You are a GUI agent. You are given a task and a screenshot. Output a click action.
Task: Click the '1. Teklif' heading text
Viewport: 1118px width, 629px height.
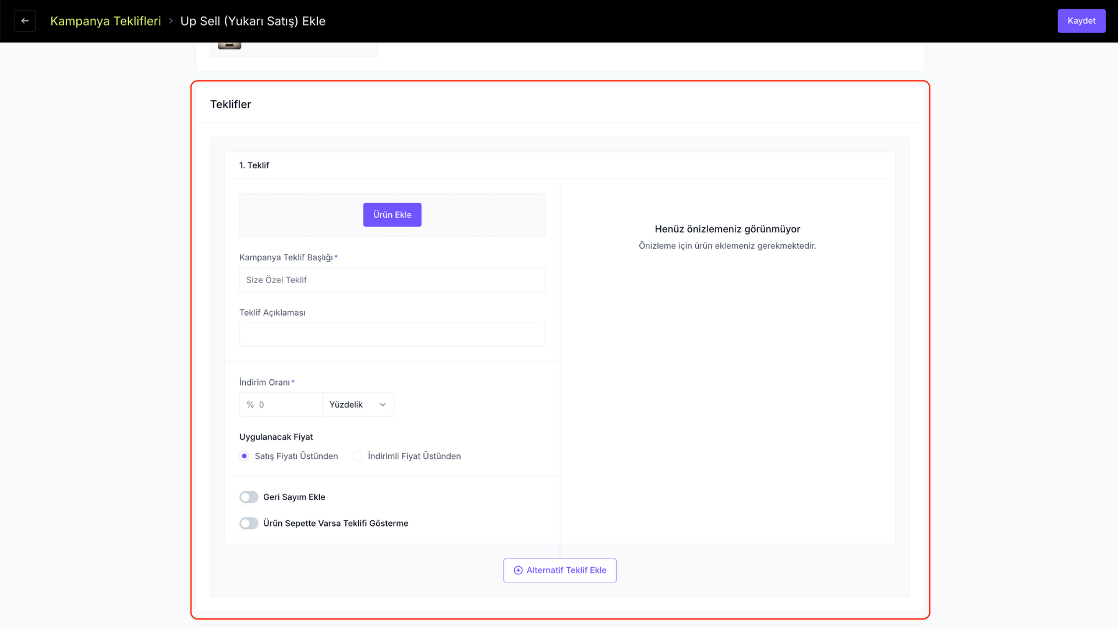tap(254, 165)
